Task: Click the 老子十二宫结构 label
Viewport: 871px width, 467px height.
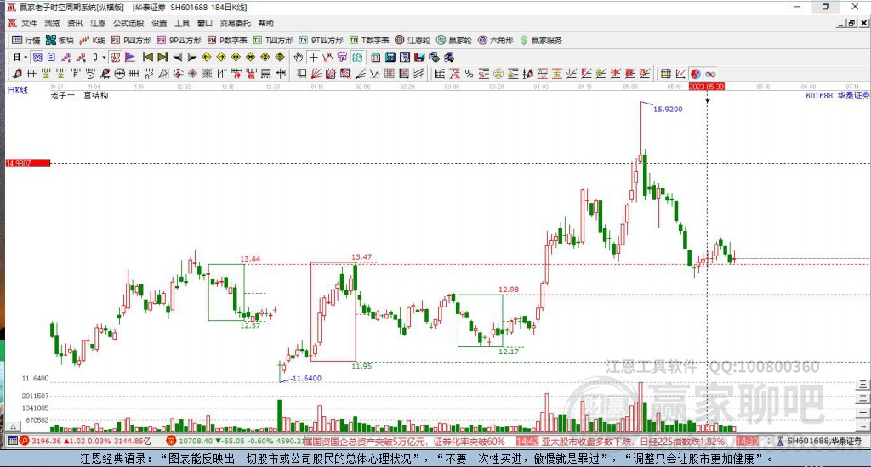Action: (79, 95)
